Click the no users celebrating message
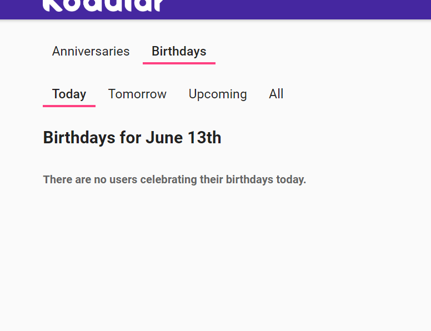431x331 pixels. pos(174,179)
